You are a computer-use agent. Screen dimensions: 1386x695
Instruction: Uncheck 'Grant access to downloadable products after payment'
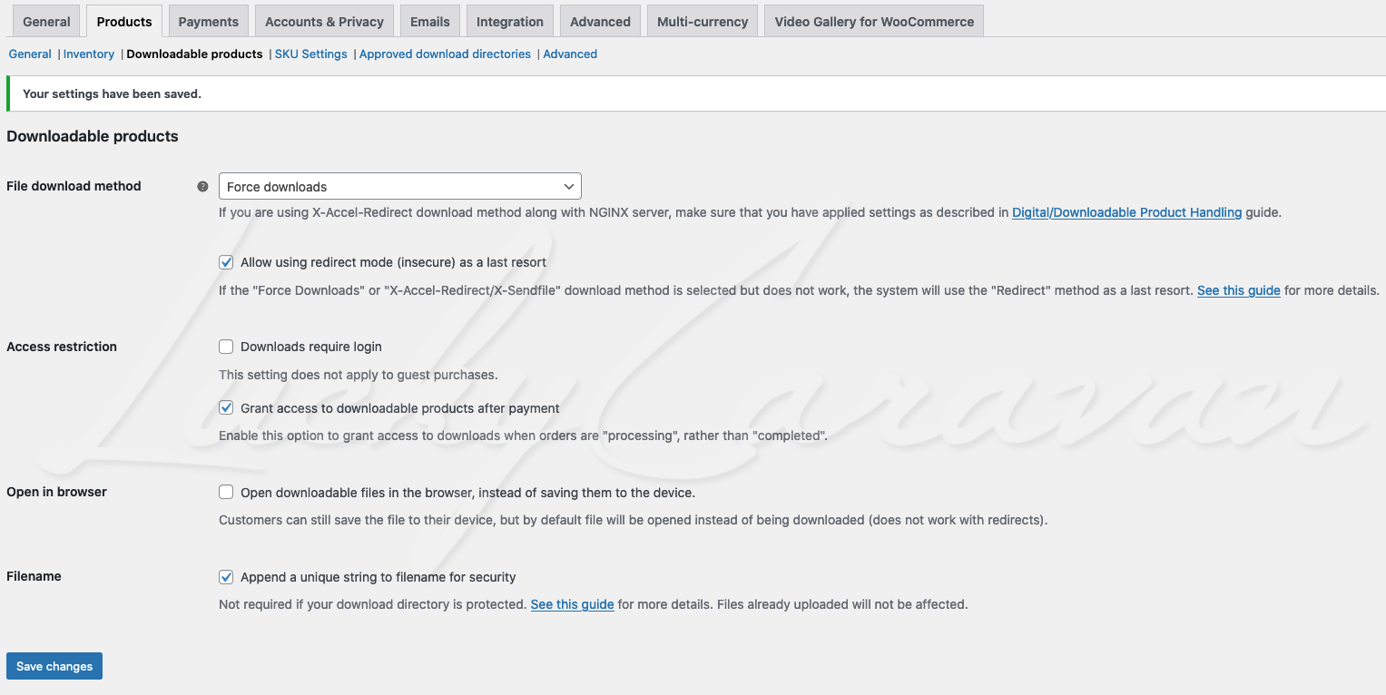pos(226,408)
